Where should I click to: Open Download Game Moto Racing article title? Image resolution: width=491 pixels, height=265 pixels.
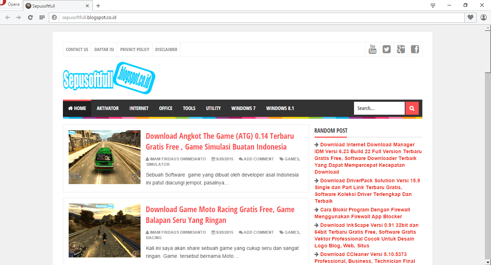coord(220,215)
